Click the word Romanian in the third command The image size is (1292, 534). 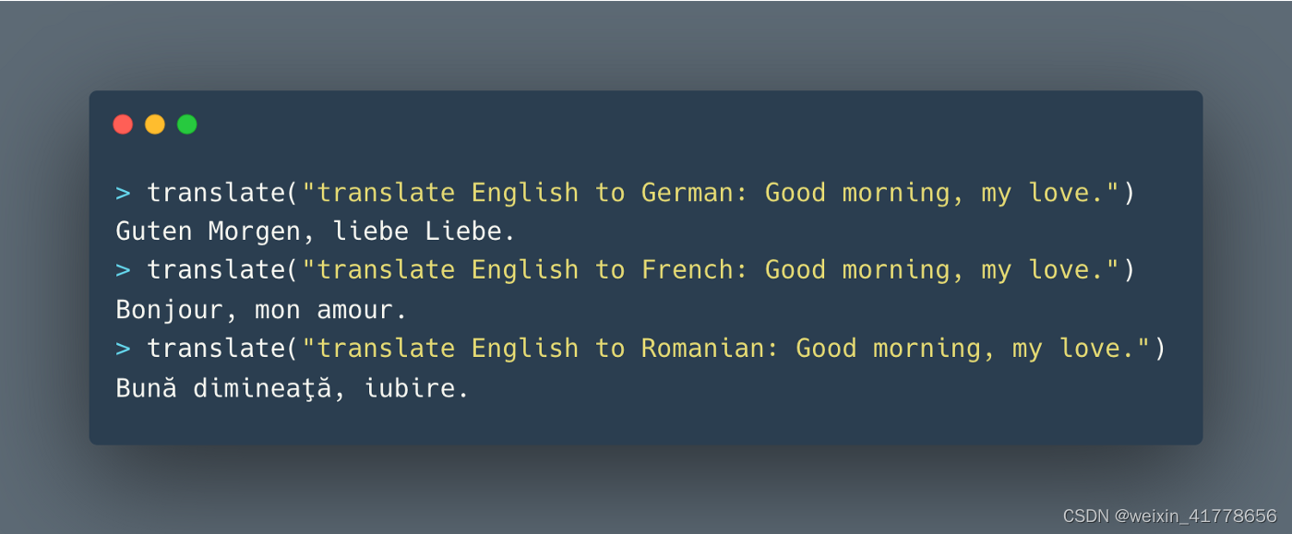703,349
